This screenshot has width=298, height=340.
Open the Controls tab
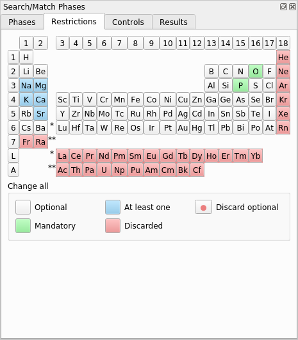pyautogui.click(x=128, y=22)
